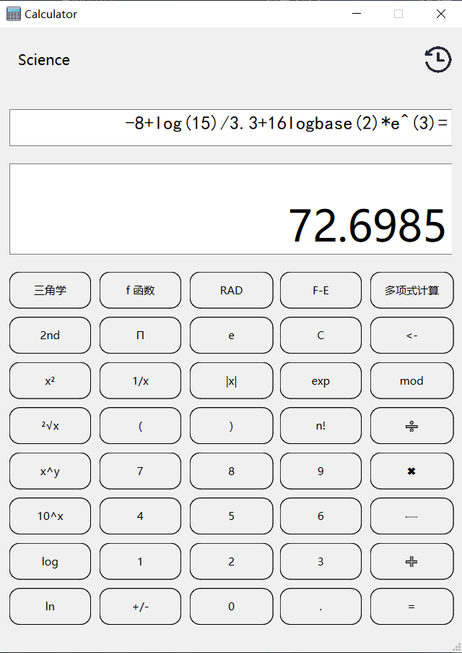
Task: Click the open parenthesis key
Action: coord(140,426)
